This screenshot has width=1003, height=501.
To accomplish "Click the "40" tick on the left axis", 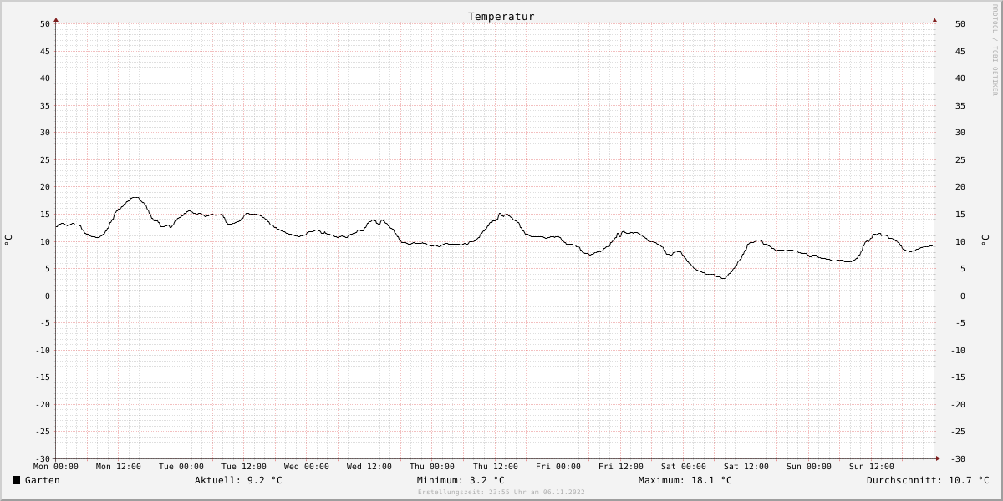I will 45,78.
